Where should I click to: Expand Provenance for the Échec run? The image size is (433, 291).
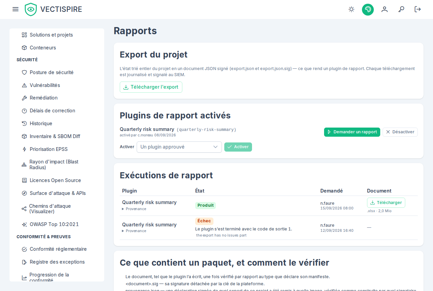(x=134, y=231)
